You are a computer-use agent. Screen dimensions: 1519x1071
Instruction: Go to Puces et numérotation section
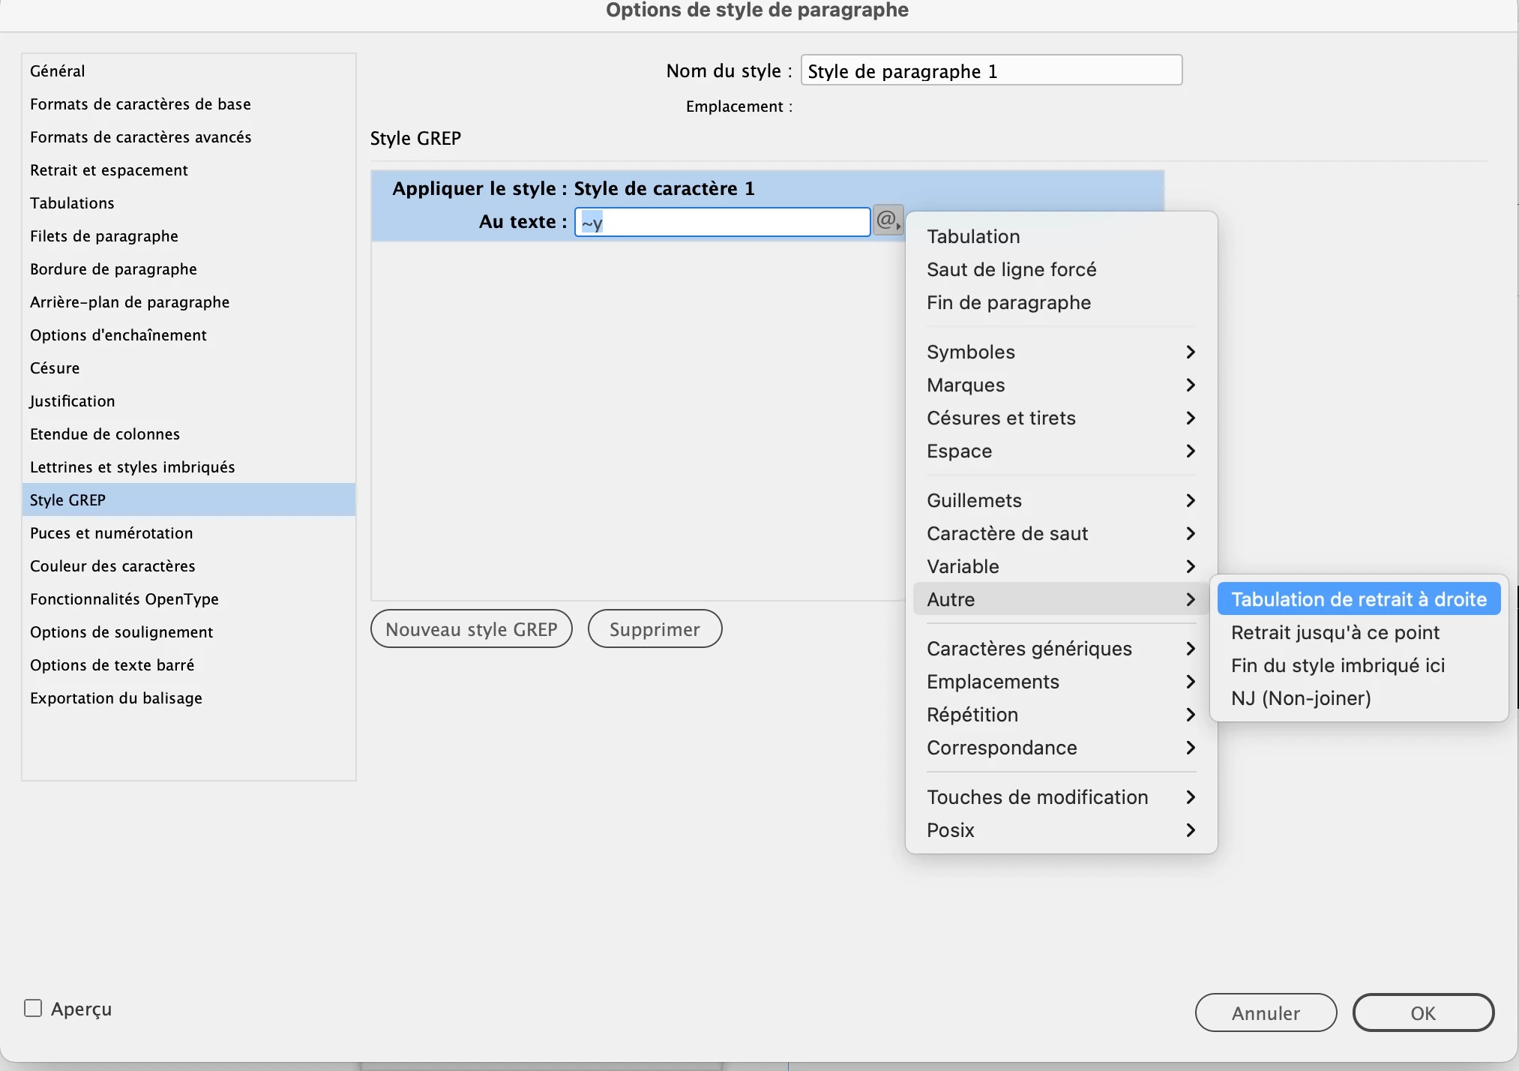coord(112,533)
